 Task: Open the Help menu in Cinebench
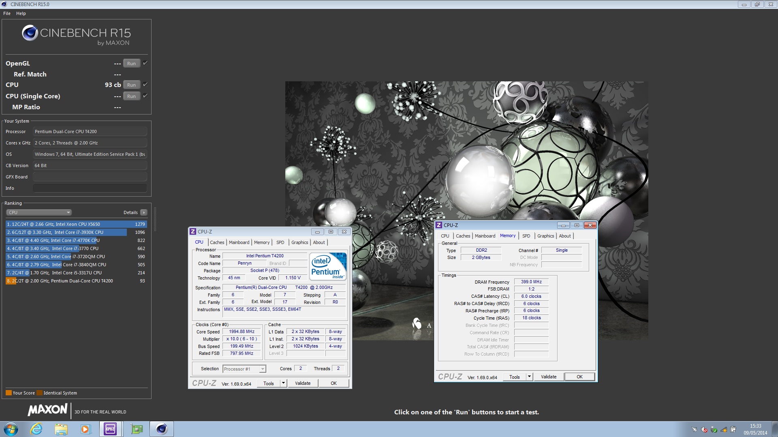[x=21, y=13]
